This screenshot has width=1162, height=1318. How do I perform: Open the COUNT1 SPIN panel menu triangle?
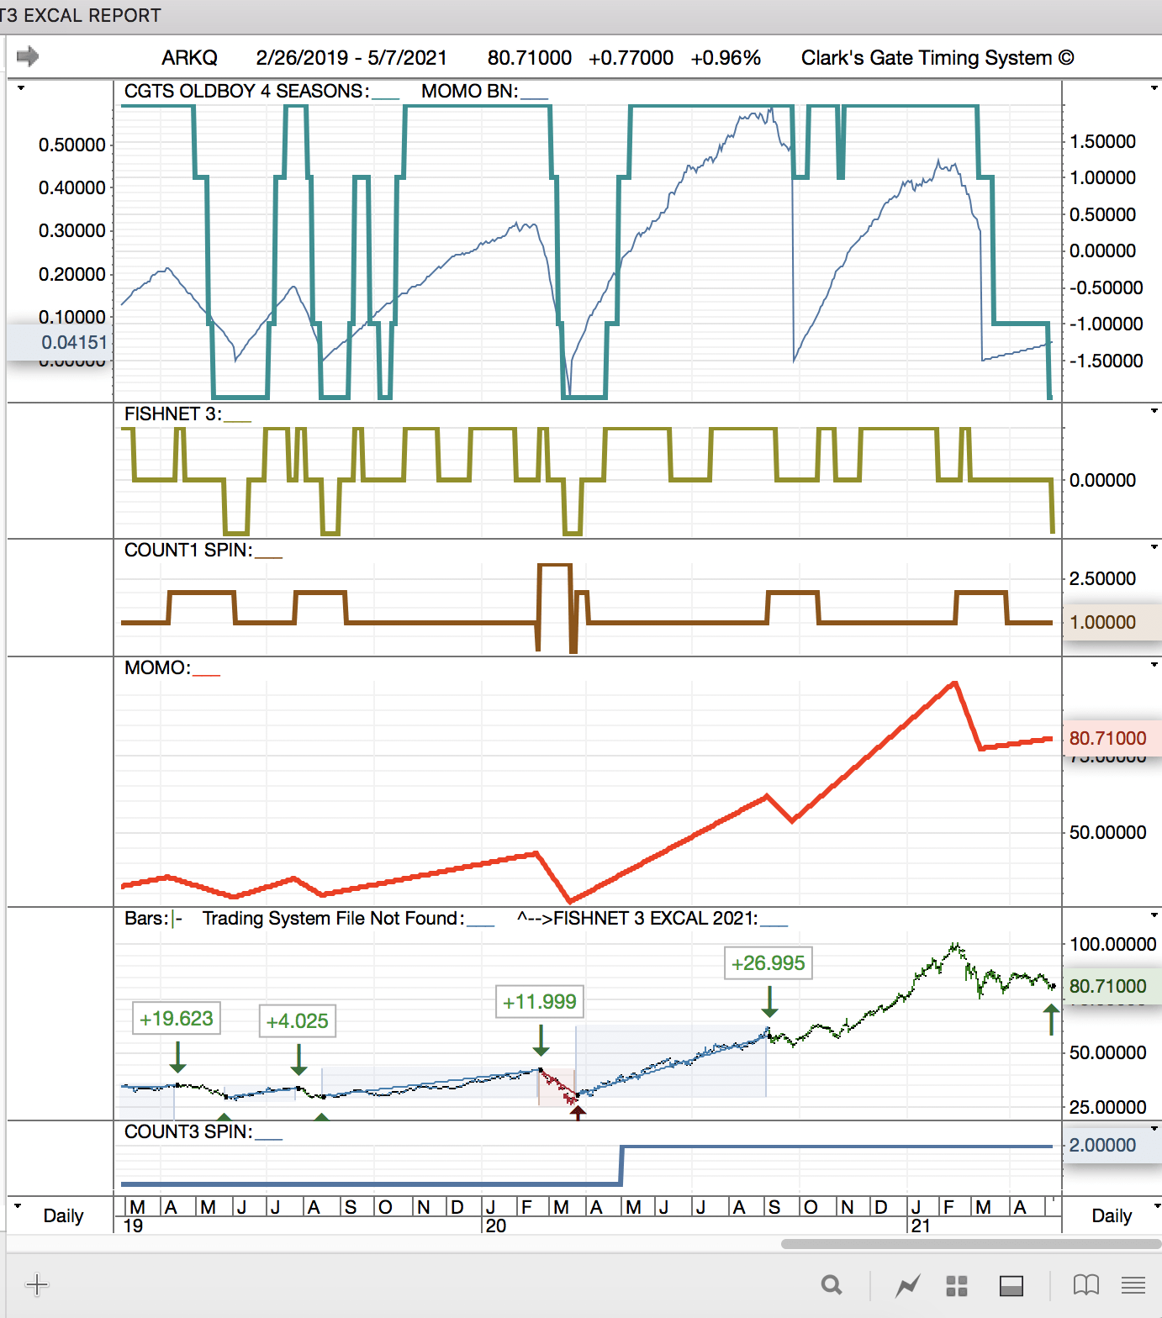[1154, 547]
